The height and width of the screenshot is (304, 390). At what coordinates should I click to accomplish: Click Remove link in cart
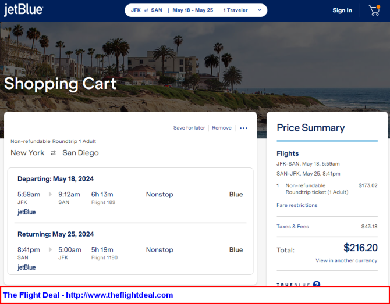tap(222, 128)
